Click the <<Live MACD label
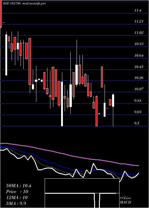This screenshot has height=208, width=149. (x=125, y=200)
